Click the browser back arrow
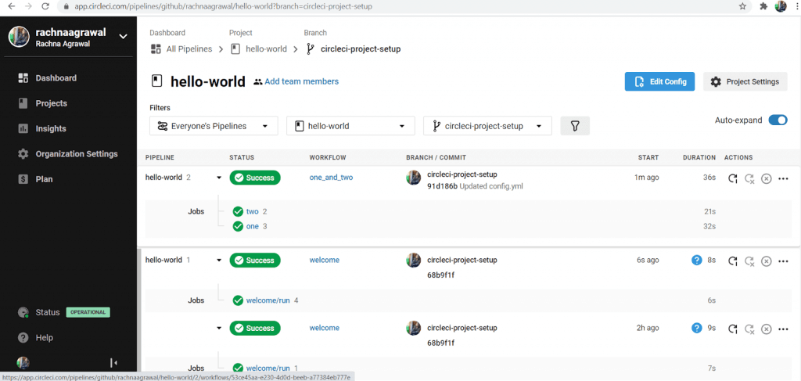The height and width of the screenshot is (381, 801). (x=11, y=6)
